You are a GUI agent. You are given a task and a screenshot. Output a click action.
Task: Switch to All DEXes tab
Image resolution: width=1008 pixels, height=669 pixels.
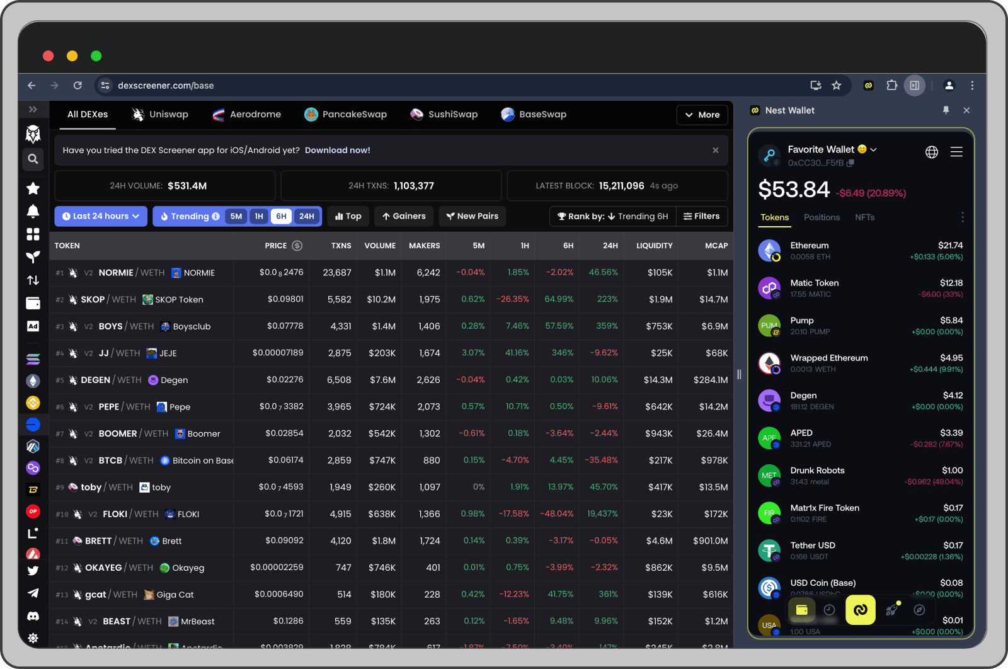88,115
